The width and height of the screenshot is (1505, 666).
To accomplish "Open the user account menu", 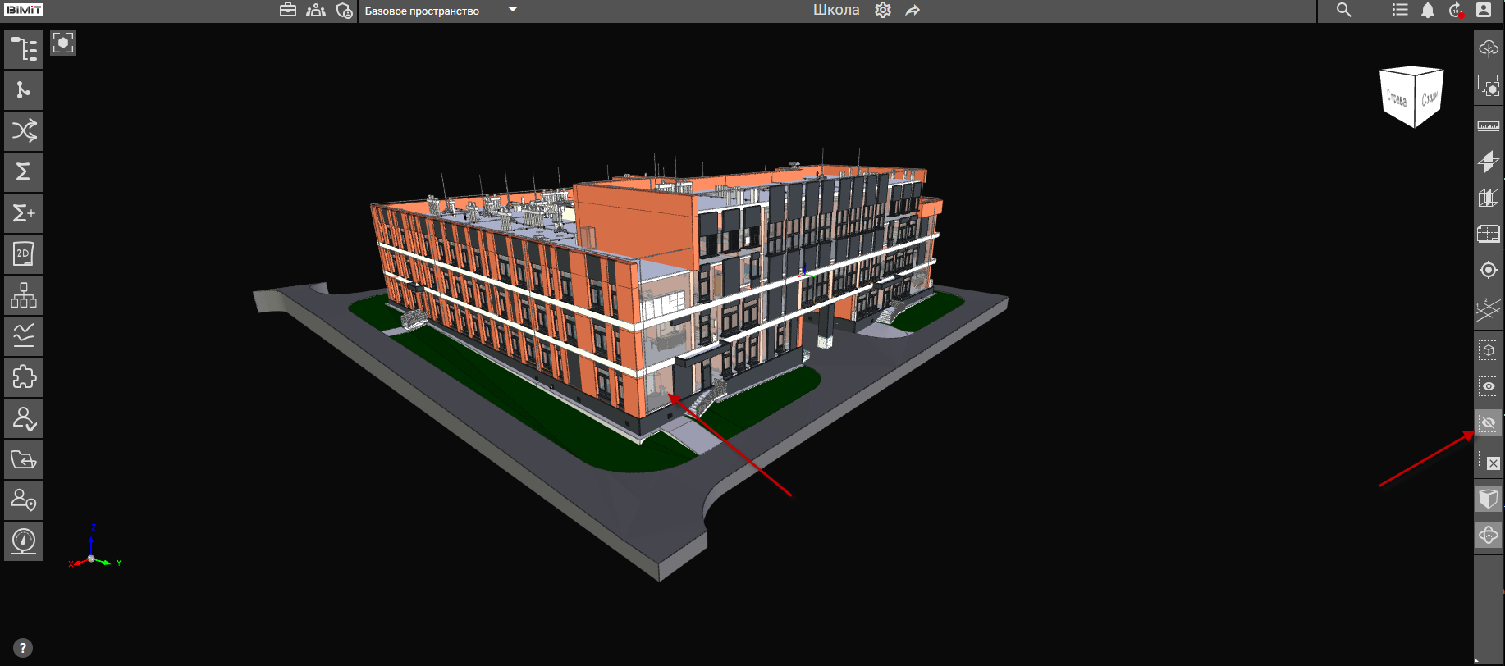I will tap(1484, 10).
